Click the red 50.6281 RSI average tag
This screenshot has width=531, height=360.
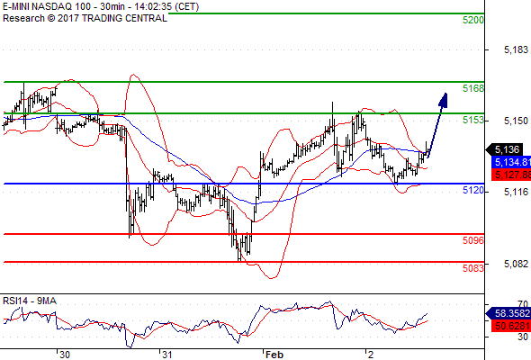click(511, 326)
